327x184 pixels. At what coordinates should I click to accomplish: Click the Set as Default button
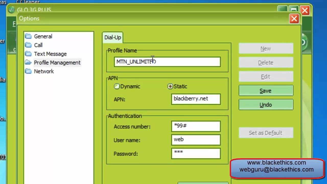click(266, 133)
